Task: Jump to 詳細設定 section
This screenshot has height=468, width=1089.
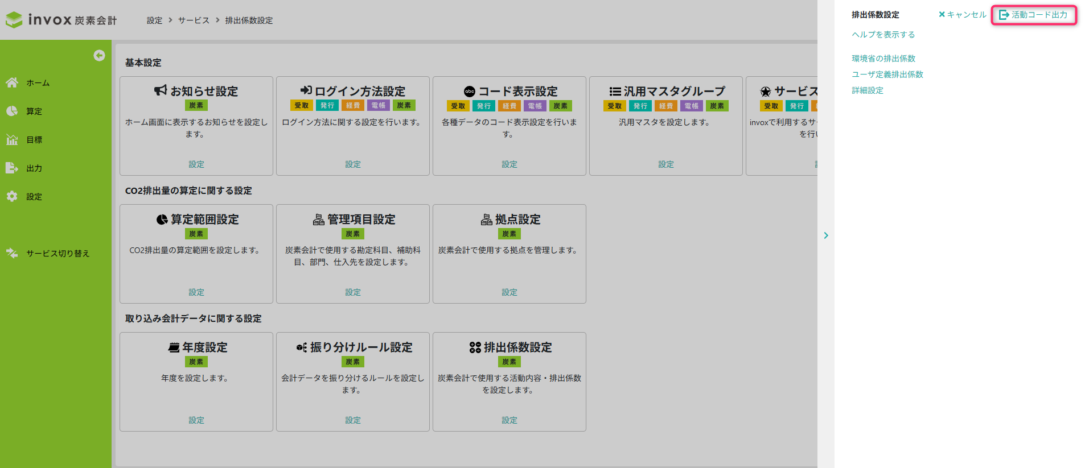Action: [x=867, y=90]
